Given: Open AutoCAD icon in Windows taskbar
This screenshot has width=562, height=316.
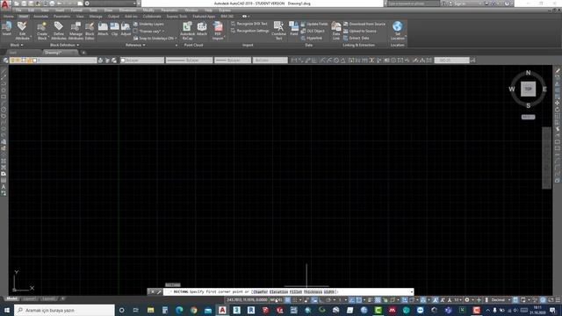Looking at the screenshot, I should pos(222,310).
